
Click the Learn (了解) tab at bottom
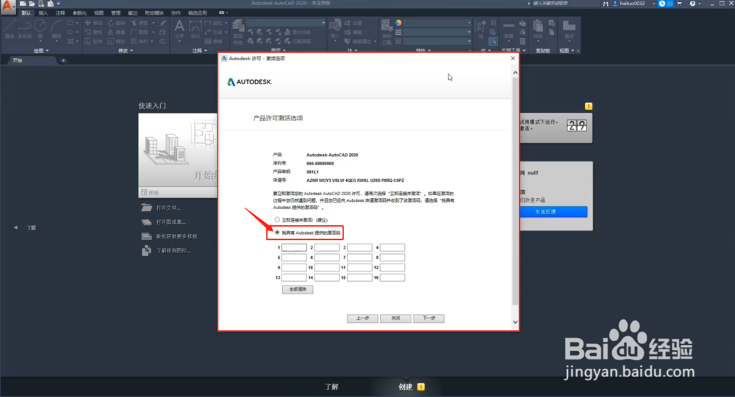pyautogui.click(x=331, y=387)
